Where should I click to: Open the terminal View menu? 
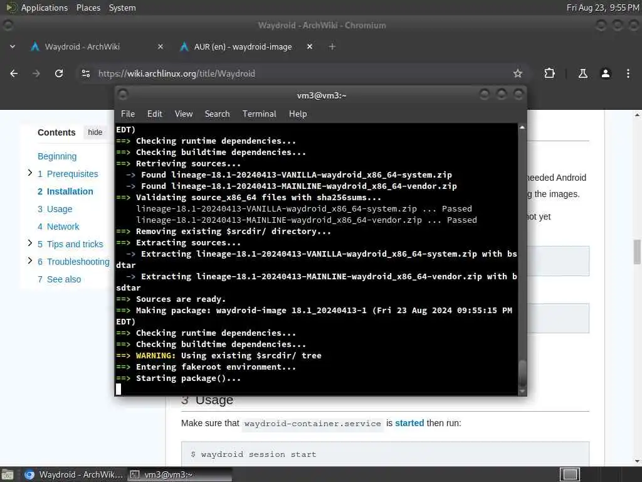pyautogui.click(x=184, y=114)
